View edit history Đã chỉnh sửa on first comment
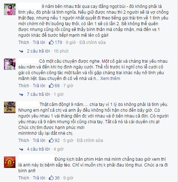Screen dimensions: 178x182 [92, 43]
